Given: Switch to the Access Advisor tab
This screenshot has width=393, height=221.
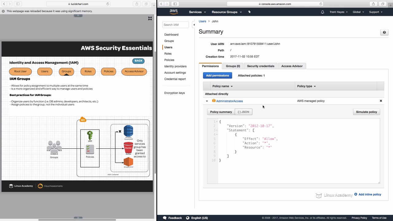Looking at the screenshot, I should [x=292, y=66].
